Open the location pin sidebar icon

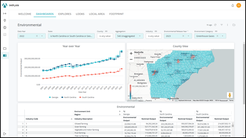coord(5,20)
